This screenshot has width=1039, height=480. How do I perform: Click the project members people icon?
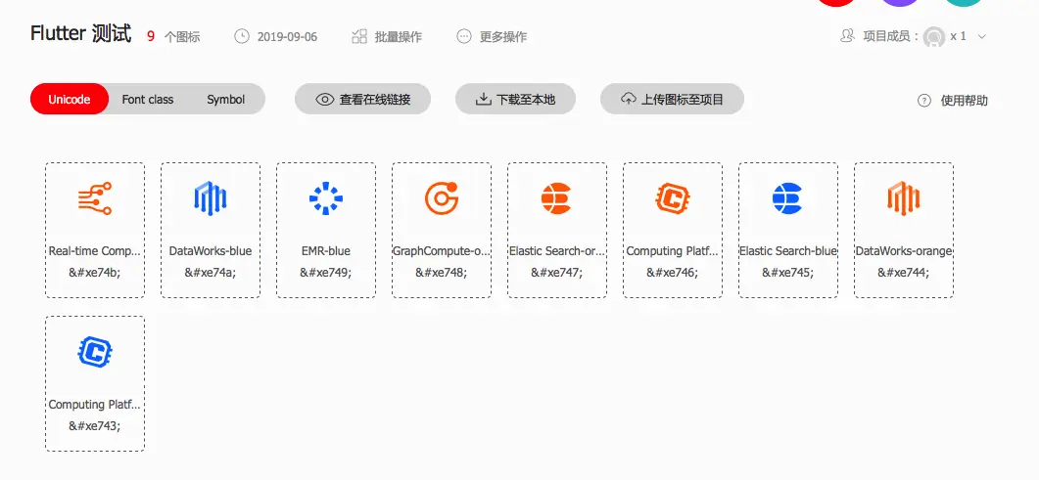point(847,36)
